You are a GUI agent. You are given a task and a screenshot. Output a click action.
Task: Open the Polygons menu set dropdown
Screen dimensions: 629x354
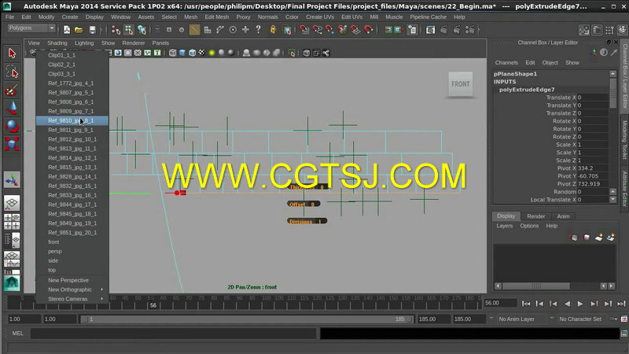(x=31, y=28)
